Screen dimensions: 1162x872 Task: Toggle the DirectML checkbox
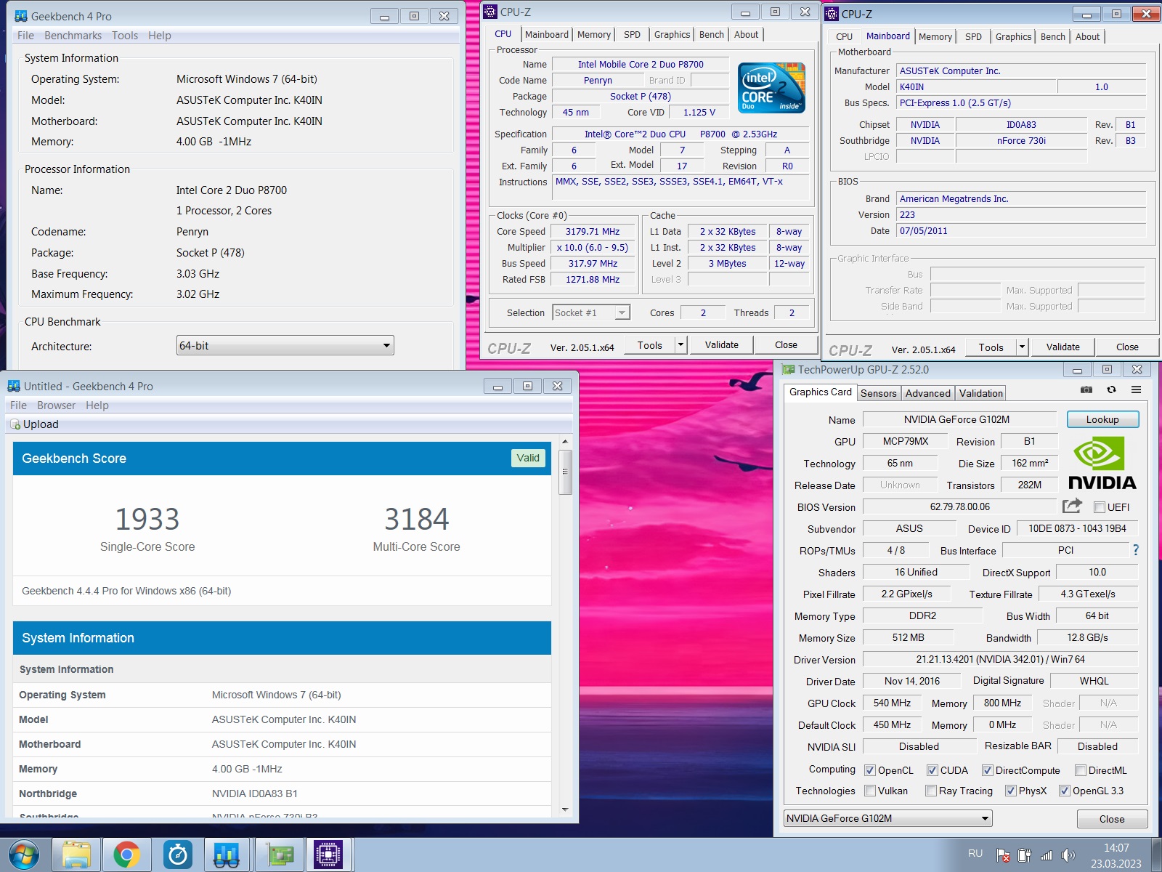[x=1081, y=770]
